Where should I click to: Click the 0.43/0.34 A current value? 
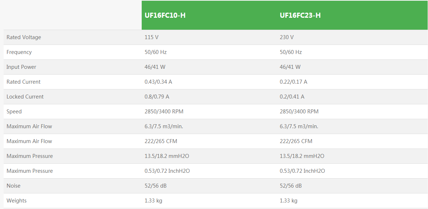tap(158, 82)
